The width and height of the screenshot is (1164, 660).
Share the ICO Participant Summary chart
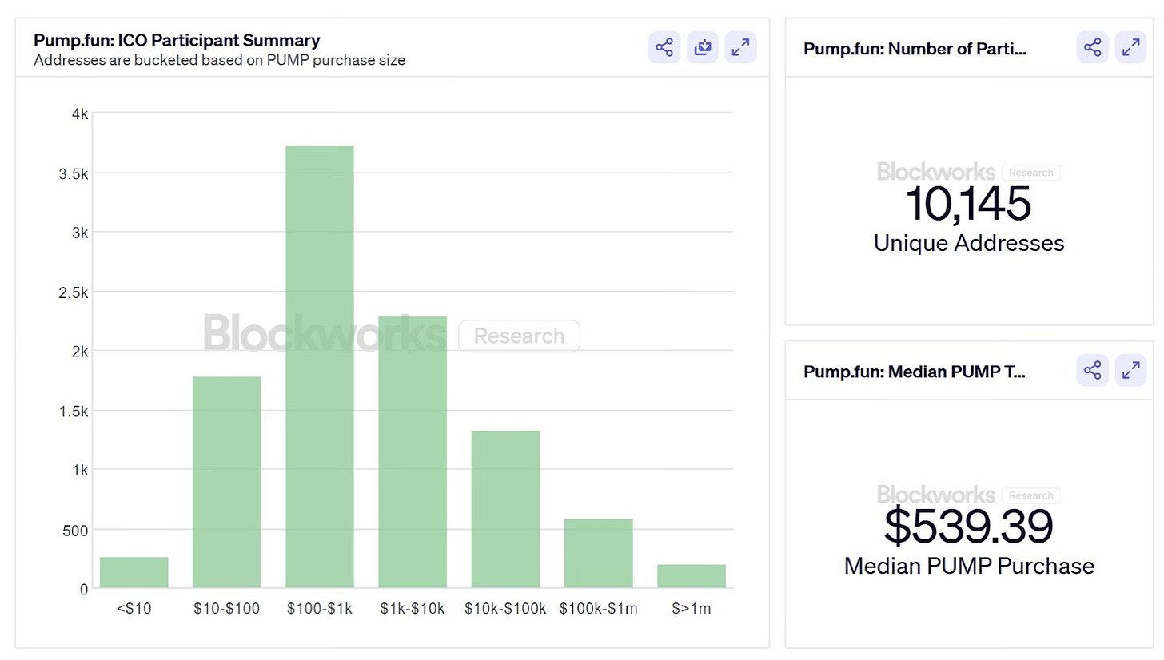[x=664, y=47]
